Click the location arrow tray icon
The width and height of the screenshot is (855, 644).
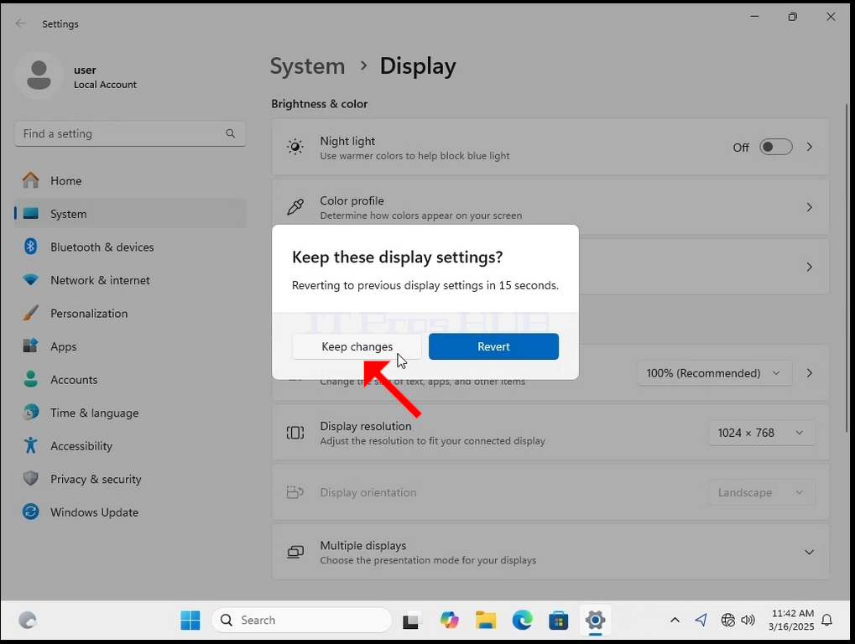tap(701, 620)
